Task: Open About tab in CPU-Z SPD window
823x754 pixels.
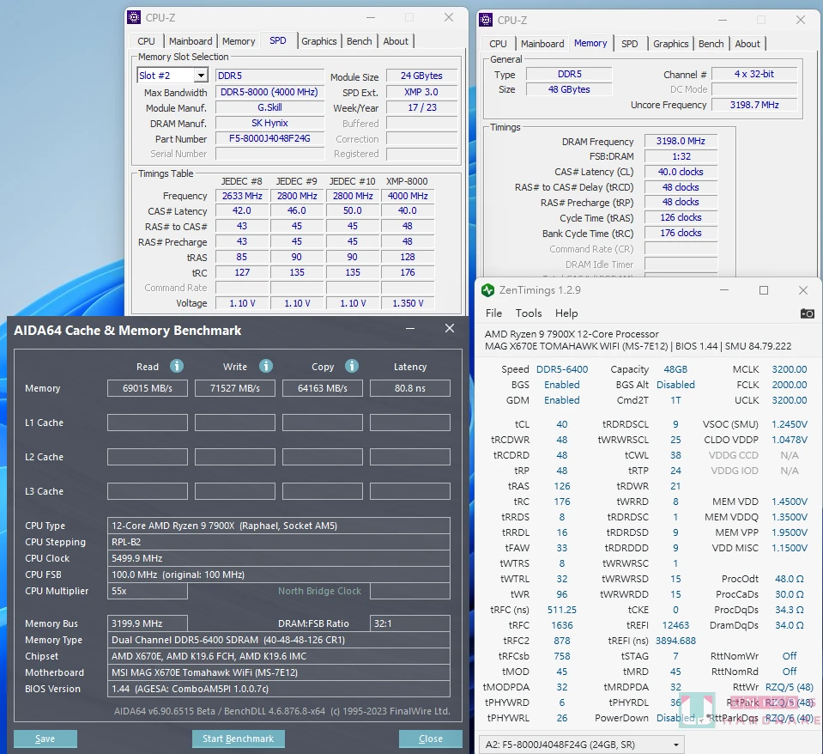Action: pyautogui.click(x=396, y=41)
